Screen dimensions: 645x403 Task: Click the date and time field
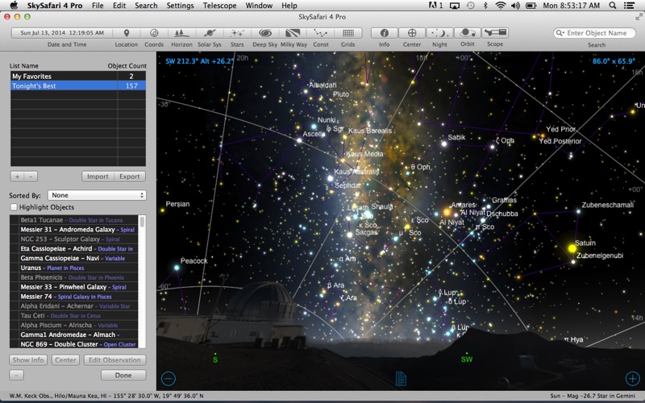pos(62,33)
